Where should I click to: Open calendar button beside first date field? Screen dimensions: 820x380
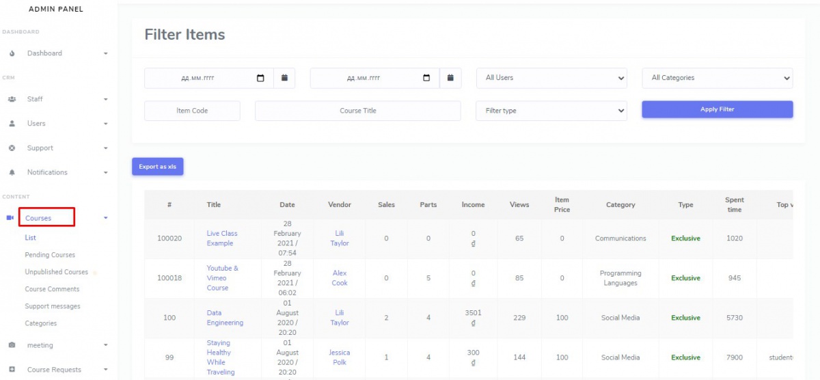(x=284, y=78)
